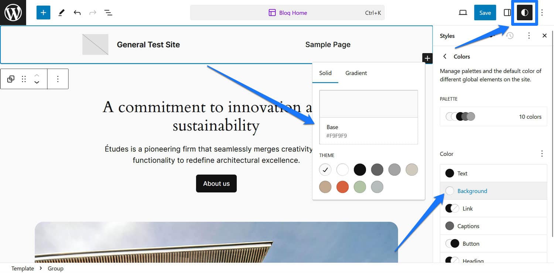Switch to the laptop preview icon
Image resolution: width=554 pixels, height=273 pixels.
coord(463,13)
